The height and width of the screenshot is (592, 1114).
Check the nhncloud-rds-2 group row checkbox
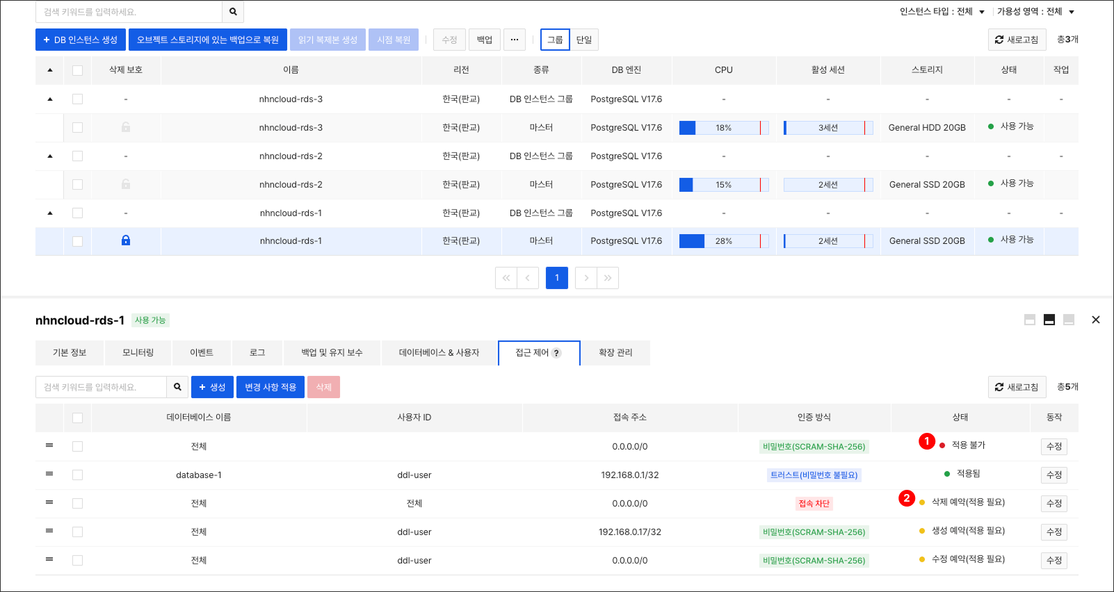tap(77, 156)
